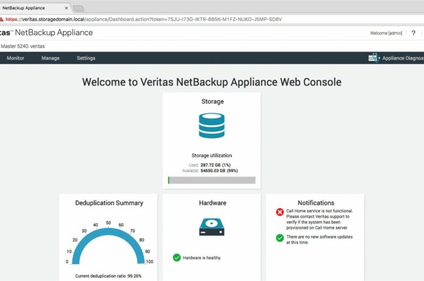Click the NetBackup Appliance logo header
Viewport: 424px width, 281px height.
tap(46, 33)
